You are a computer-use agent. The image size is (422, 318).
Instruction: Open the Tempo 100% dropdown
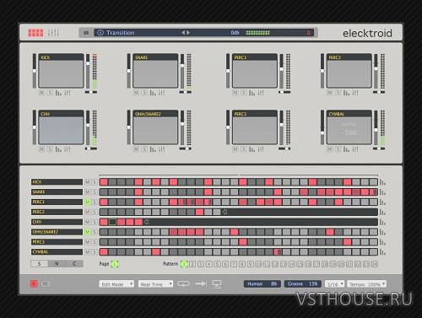pyautogui.click(x=367, y=284)
